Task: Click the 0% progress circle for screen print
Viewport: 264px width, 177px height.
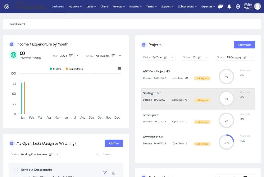Action: (x=226, y=120)
